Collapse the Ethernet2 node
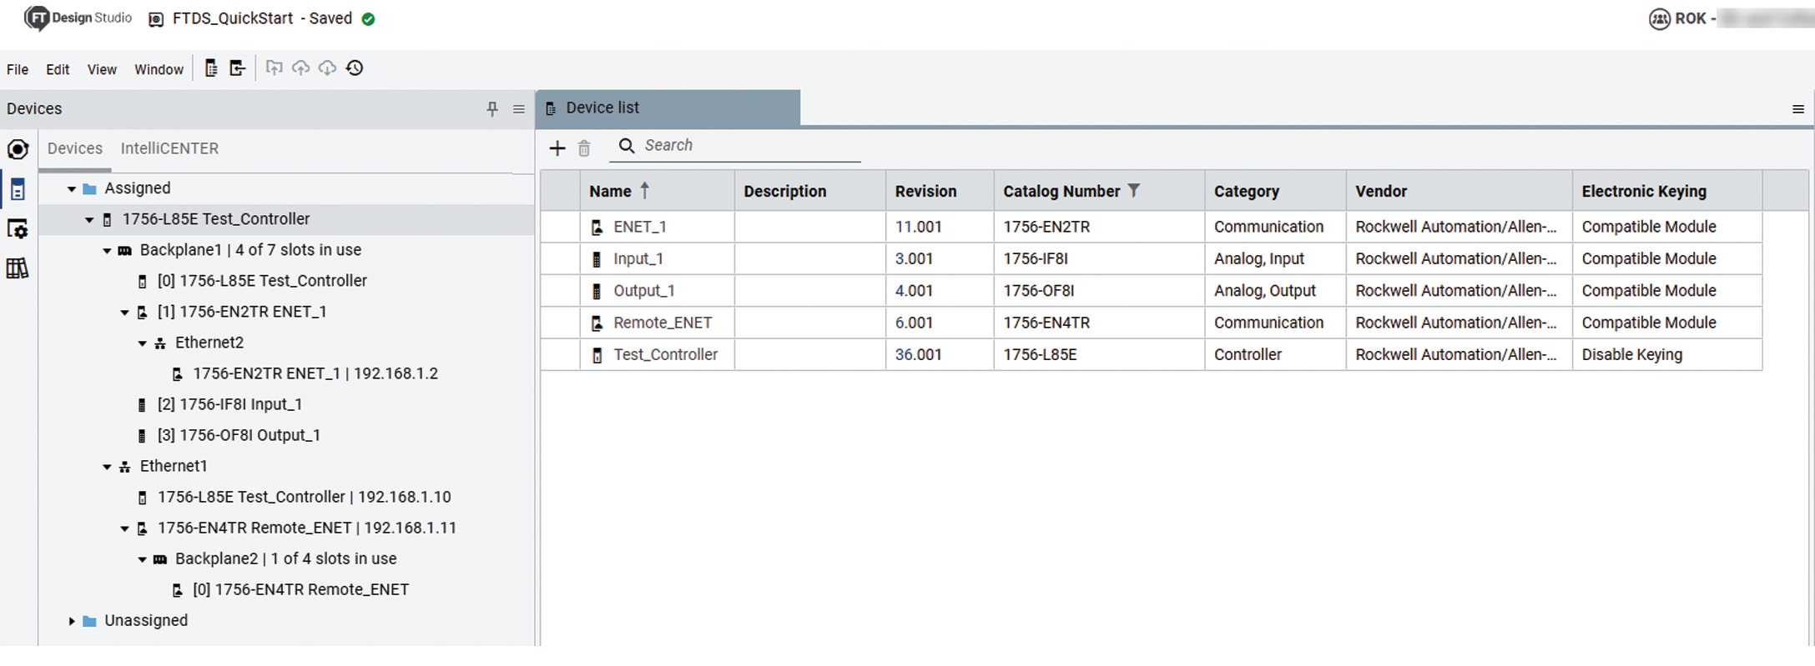Viewport: 1815px width, 666px height. click(x=142, y=343)
